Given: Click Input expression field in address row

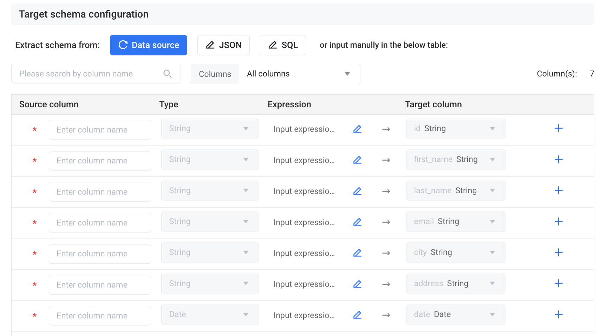Looking at the screenshot, I should pos(304,284).
